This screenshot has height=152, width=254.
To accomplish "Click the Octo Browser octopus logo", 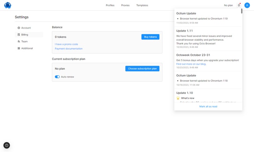I will tap(8, 5).
